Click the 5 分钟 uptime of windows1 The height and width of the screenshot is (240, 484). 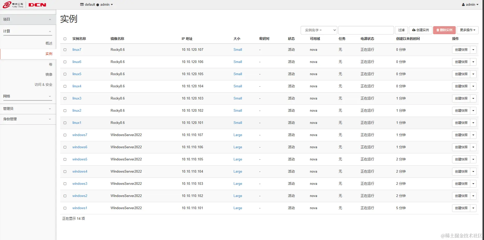tap(401, 208)
